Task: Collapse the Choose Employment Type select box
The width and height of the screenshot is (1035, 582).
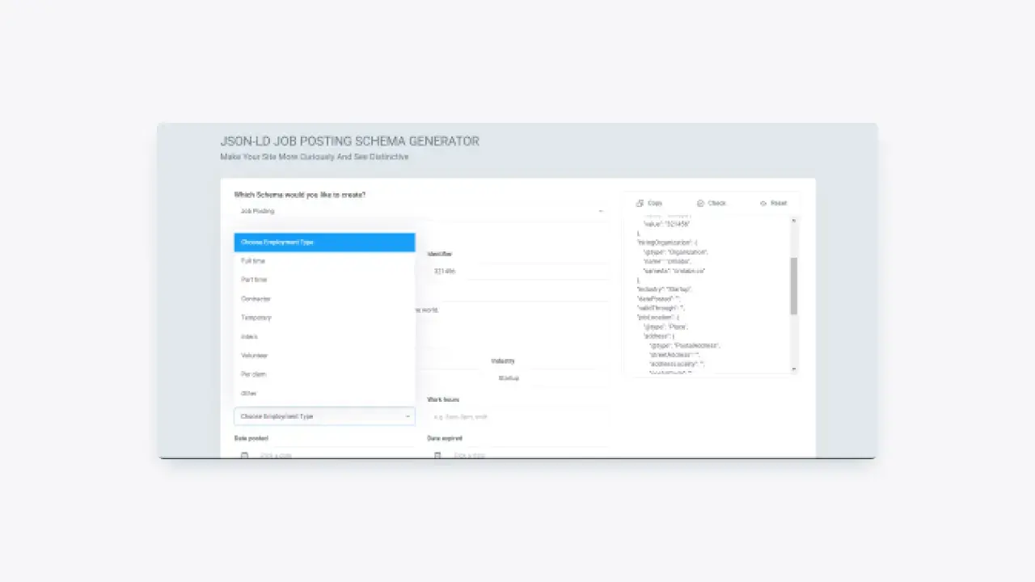Action: pos(324,416)
